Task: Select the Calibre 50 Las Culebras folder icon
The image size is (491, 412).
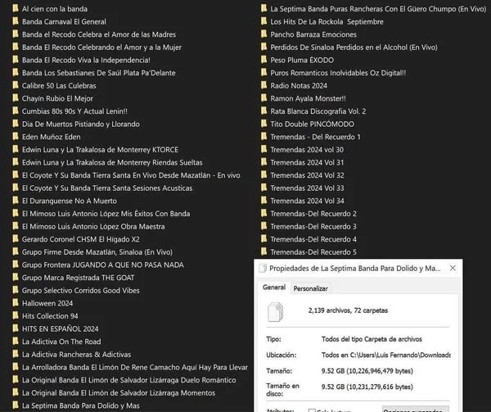Action: pos(15,85)
